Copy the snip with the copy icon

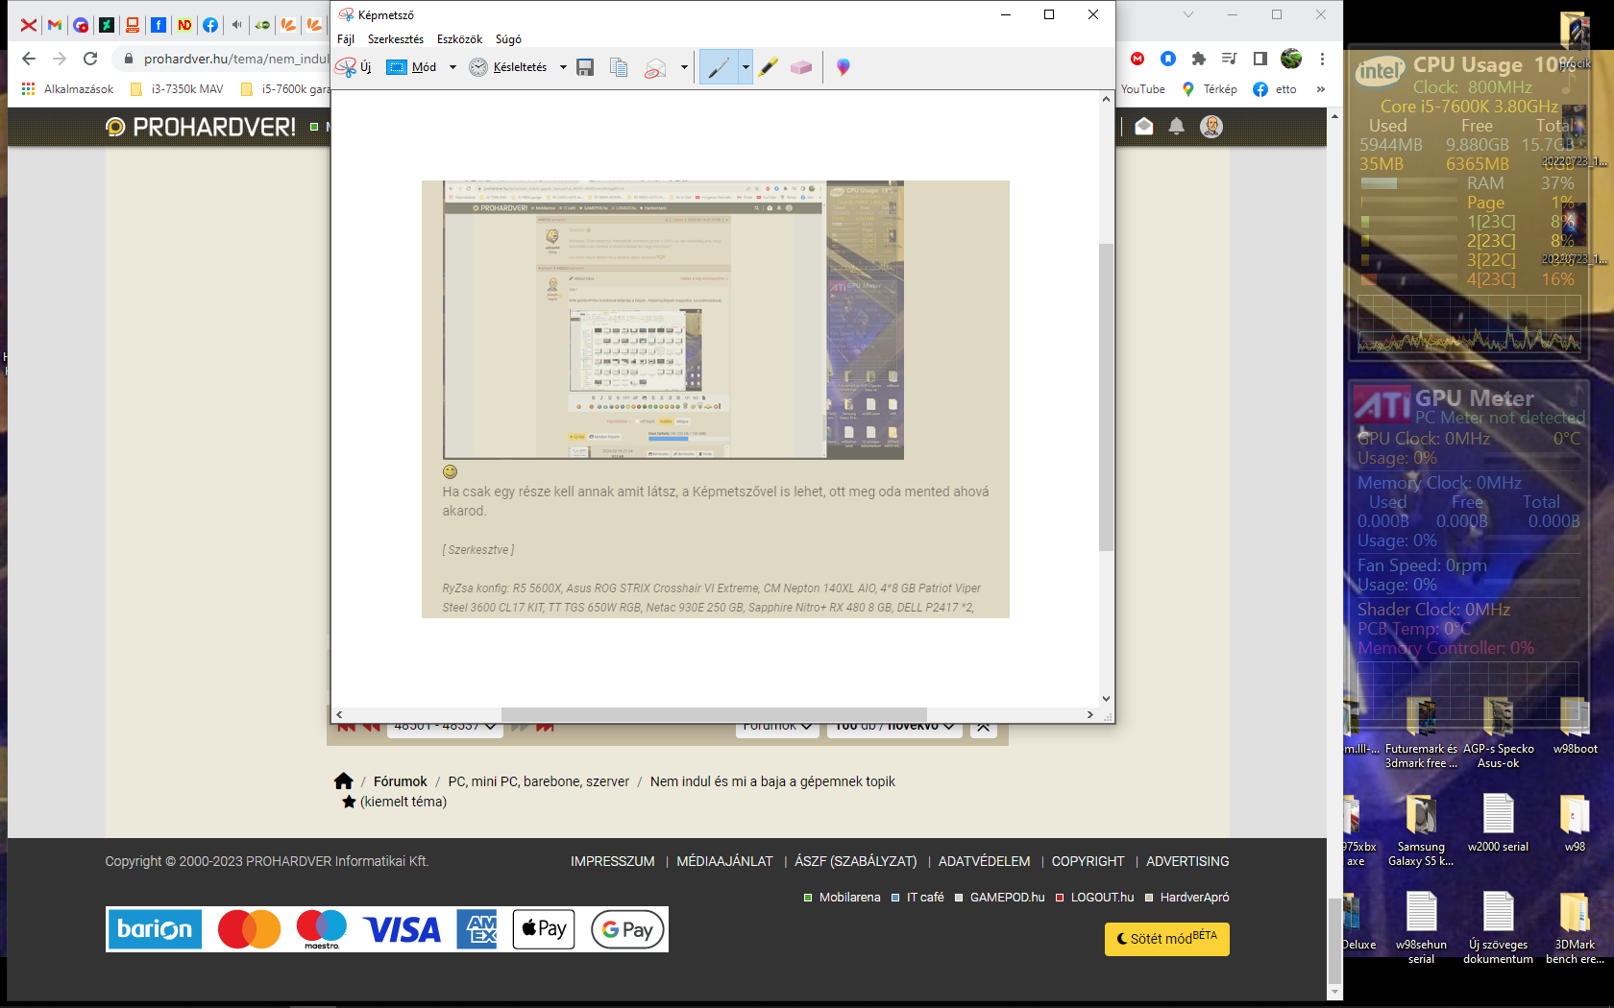[620, 67]
